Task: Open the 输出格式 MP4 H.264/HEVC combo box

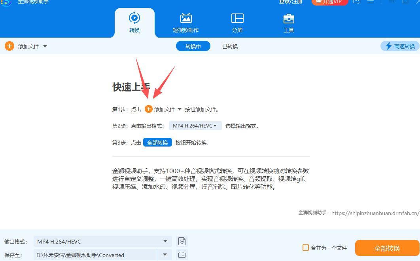Action: coord(102,242)
